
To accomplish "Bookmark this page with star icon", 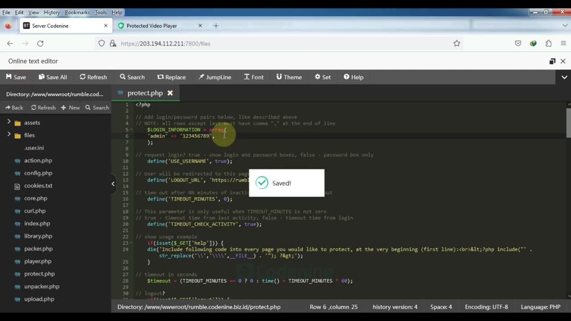I will tap(456, 43).
